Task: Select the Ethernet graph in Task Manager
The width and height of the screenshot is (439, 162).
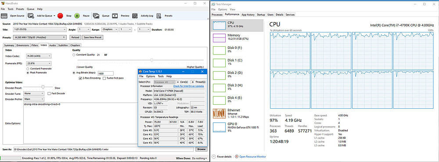Action: coord(219,113)
